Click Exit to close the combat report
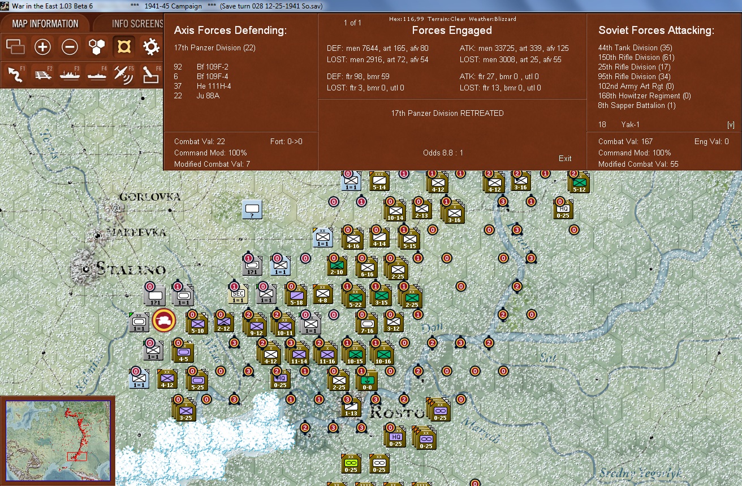This screenshot has height=486, width=742. pyautogui.click(x=565, y=158)
